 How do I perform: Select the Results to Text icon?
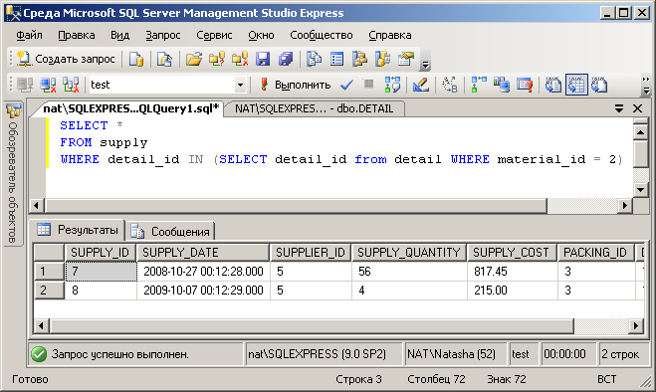tap(553, 85)
